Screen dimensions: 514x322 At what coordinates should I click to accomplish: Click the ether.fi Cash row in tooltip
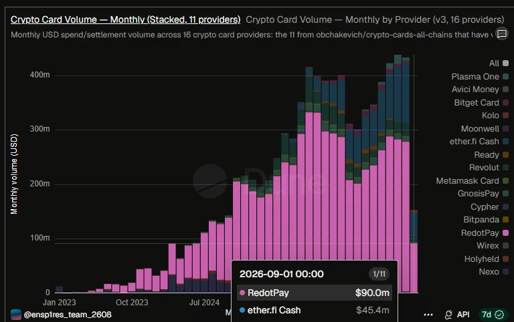click(315, 310)
